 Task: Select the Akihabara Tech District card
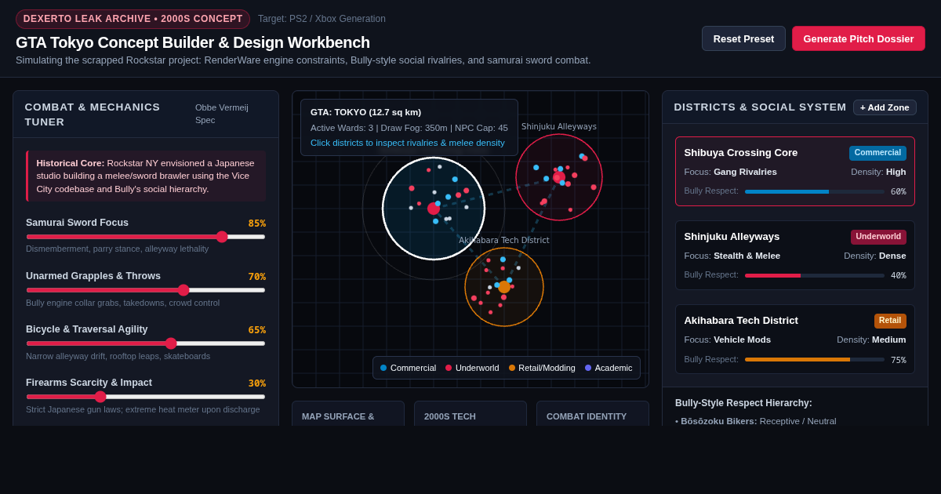tap(795, 339)
